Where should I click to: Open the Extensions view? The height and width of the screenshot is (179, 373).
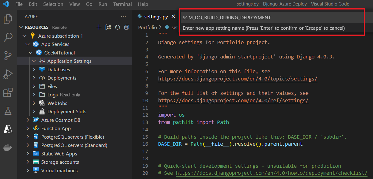[x=8, y=92]
